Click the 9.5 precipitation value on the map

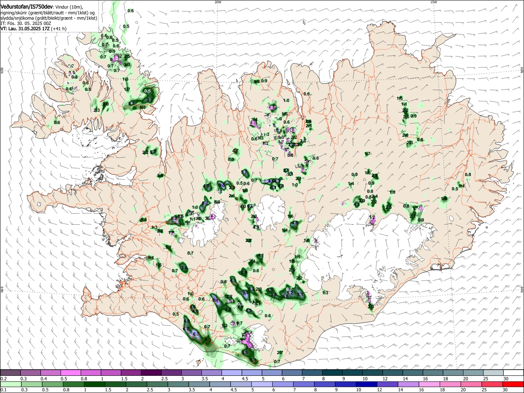[222, 185]
